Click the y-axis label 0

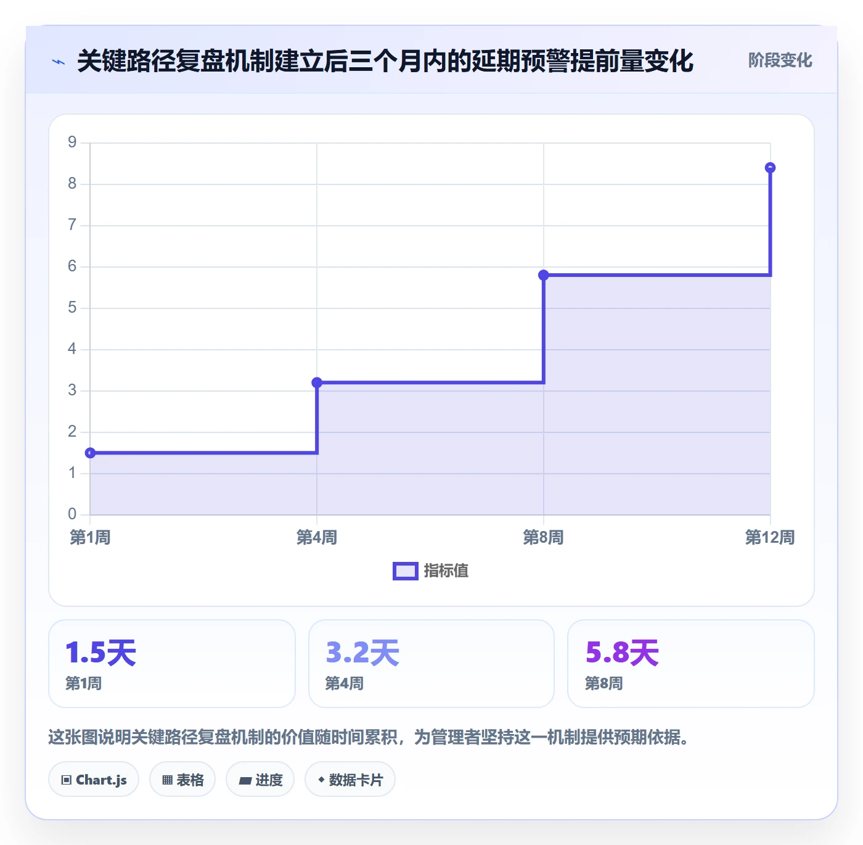coord(72,514)
